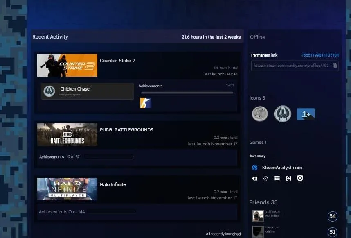The height and width of the screenshot is (238, 351).
Task: Open PUBG: BATTLEGROUNDS game banner
Action: [67, 135]
